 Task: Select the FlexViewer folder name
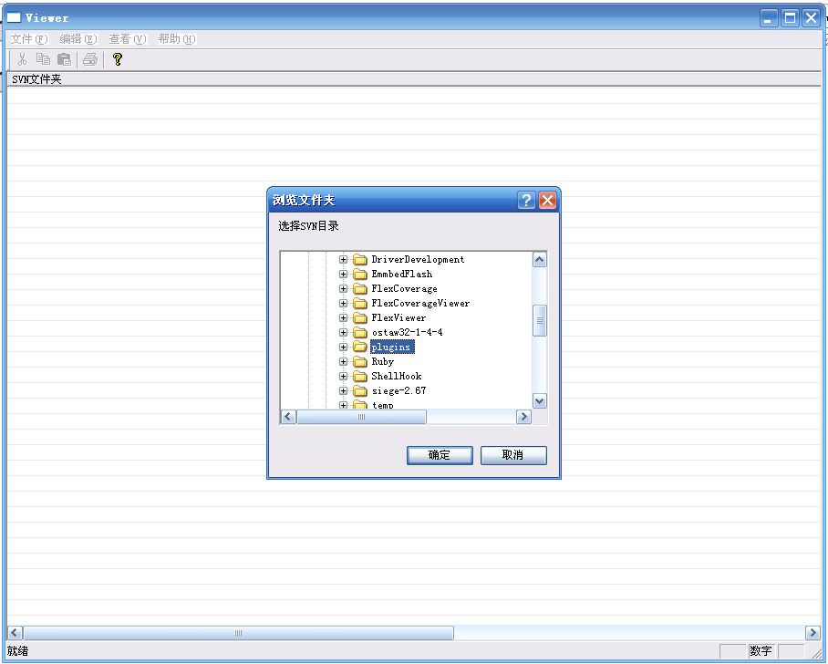398,318
